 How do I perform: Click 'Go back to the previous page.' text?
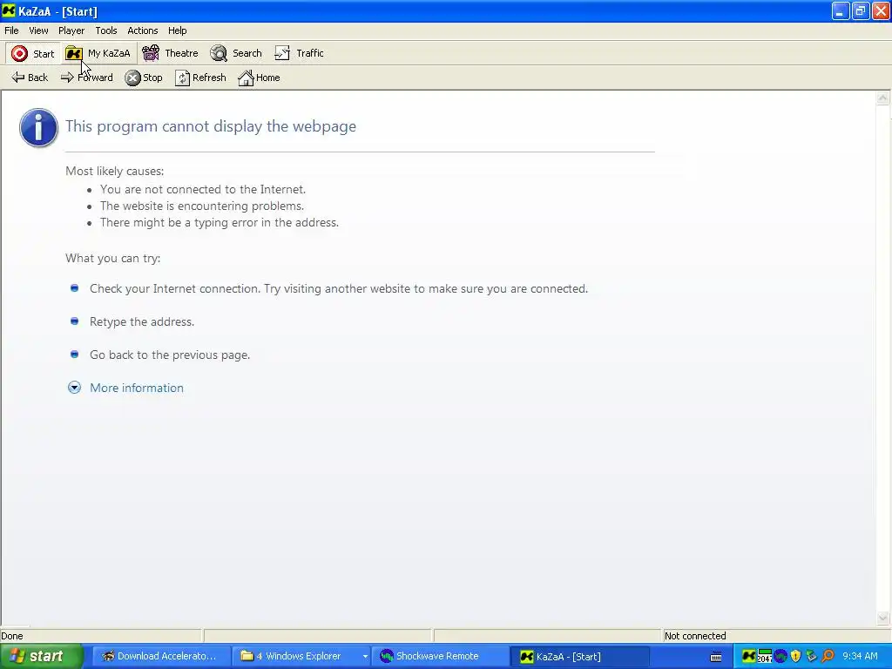click(x=170, y=355)
